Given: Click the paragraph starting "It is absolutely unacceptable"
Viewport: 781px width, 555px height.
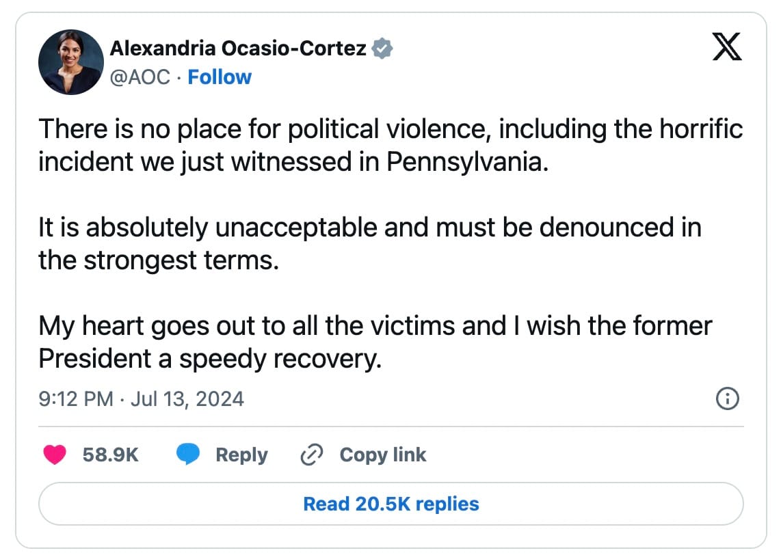Looking at the screenshot, I should 370,244.
